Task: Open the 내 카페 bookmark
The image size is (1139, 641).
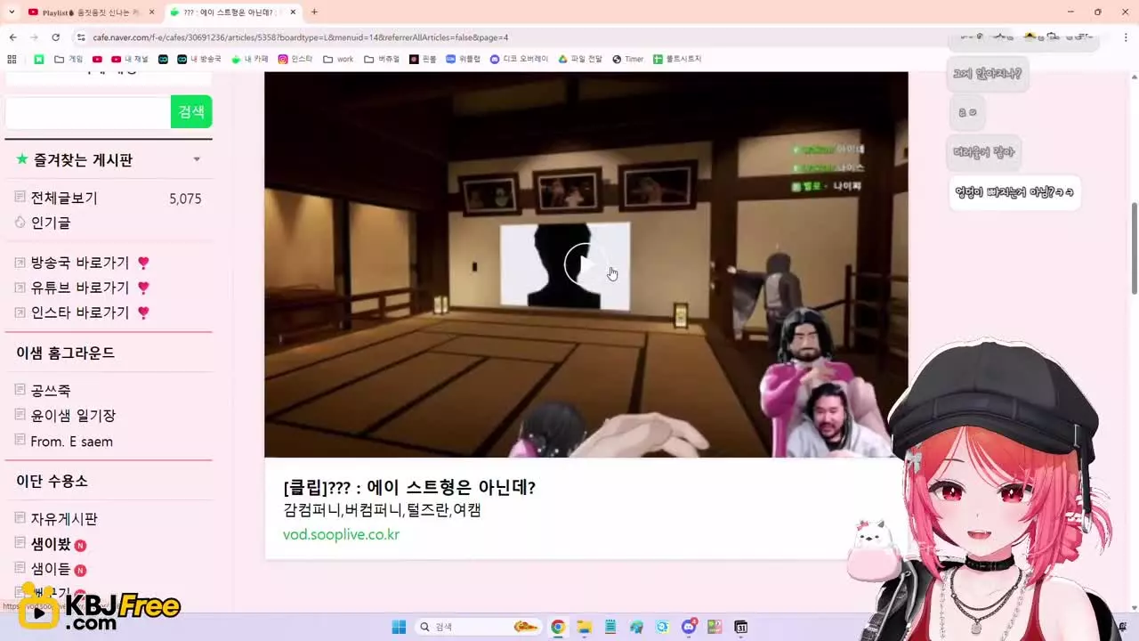Action: coord(250,59)
